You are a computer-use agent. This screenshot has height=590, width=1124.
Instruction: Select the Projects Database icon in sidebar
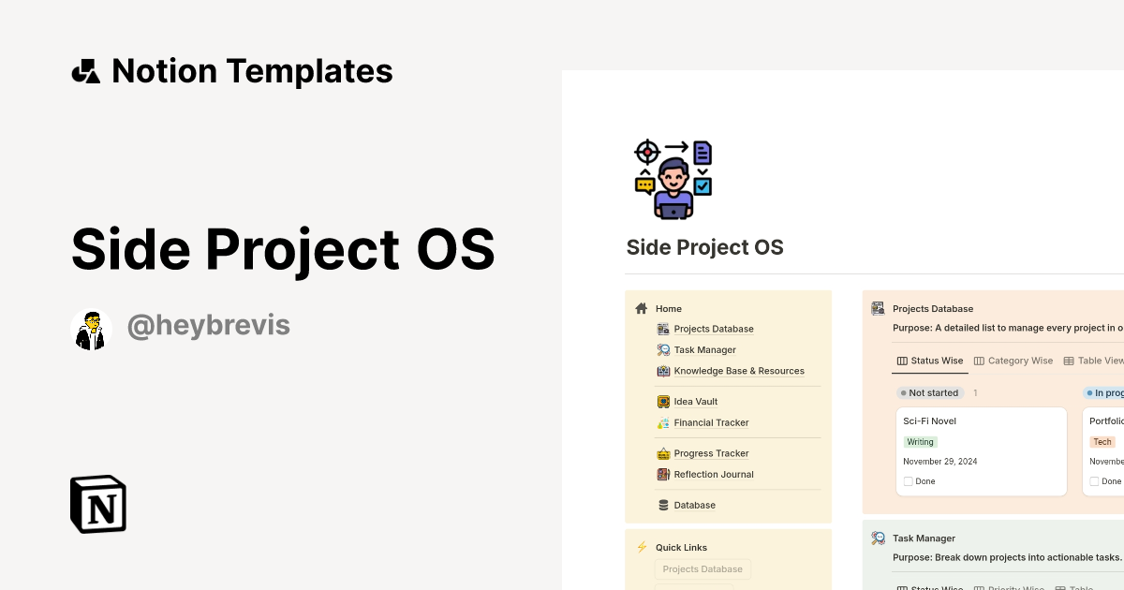click(x=662, y=329)
